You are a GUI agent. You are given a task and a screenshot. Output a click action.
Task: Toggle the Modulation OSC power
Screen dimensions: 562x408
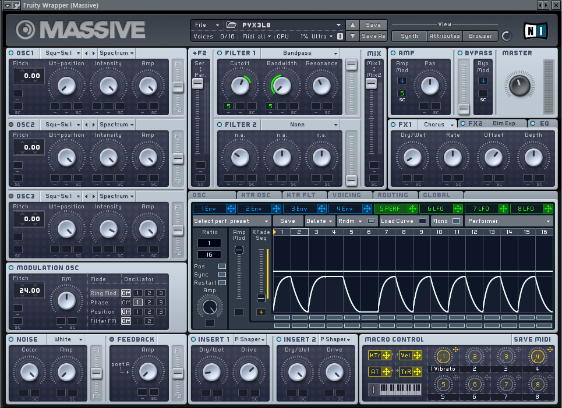point(11,268)
